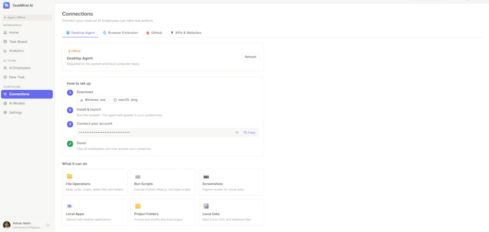Viewport: 489px width, 232px height.
Task: Click the Adnan Naim profile avatar
Action: click(x=7, y=225)
